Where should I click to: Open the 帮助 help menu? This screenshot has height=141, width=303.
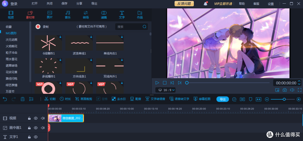tap(242, 4)
